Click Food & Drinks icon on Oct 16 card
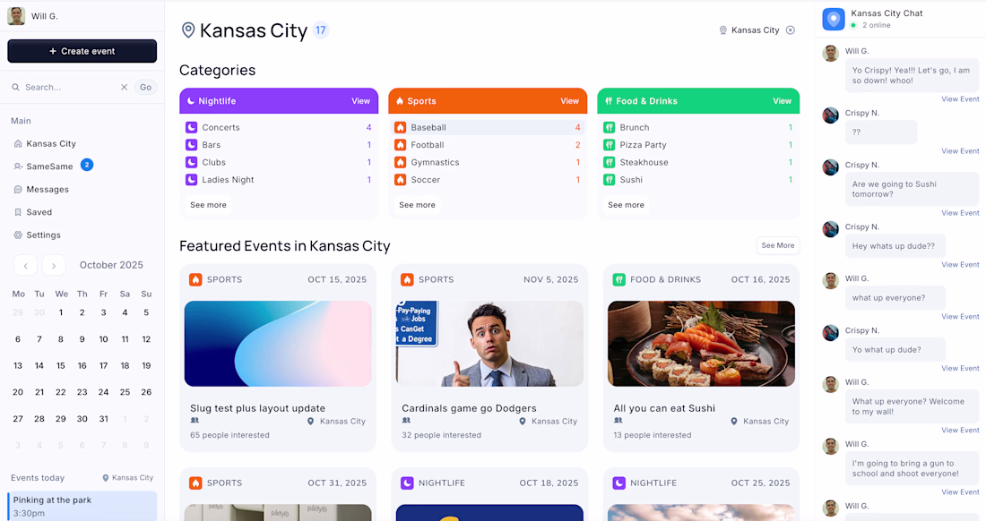This screenshot has height=521, width=986. coord(618,279)
